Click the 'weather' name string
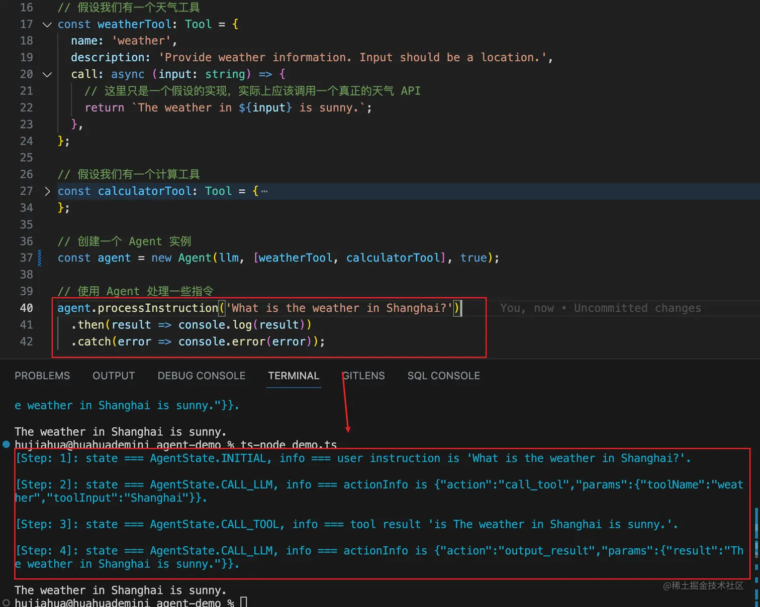 141,41
